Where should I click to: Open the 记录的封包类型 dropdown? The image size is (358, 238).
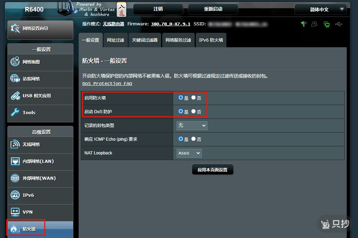click(192, 126)
